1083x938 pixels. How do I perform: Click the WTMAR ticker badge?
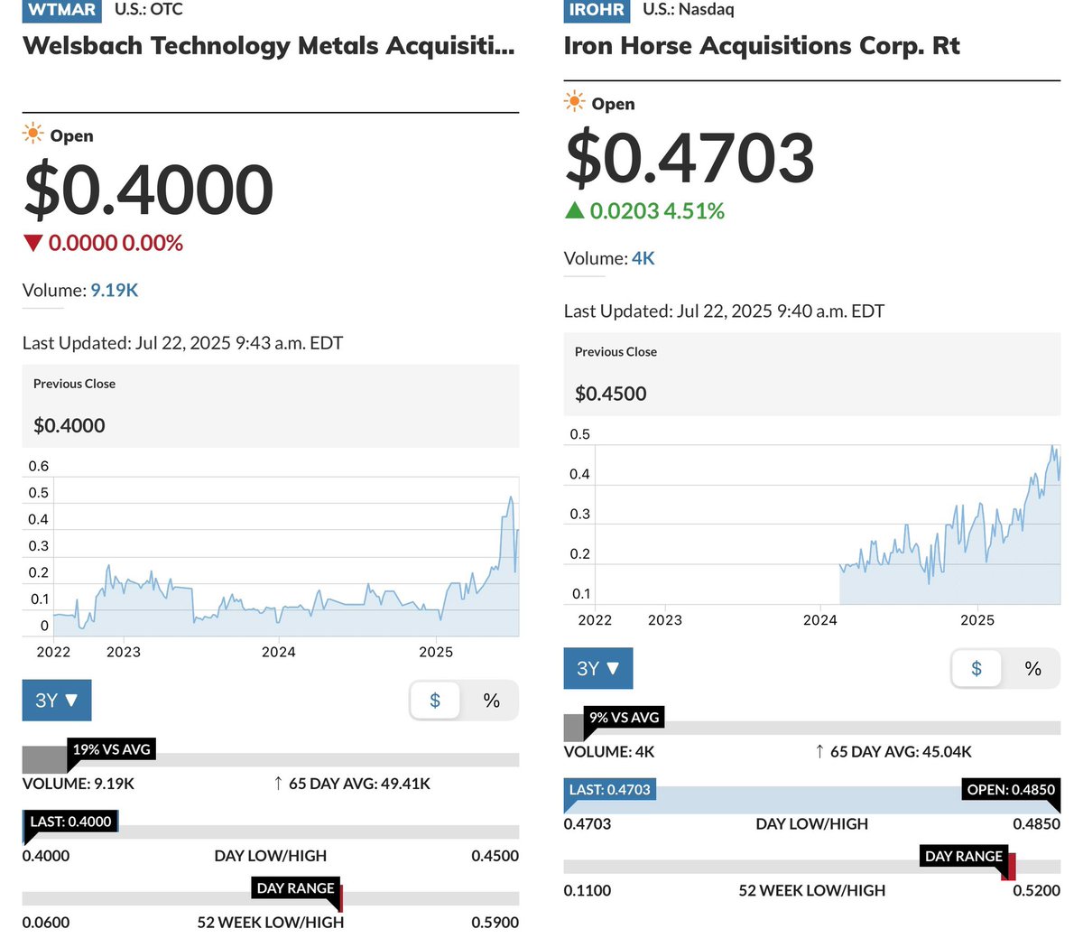coord(61,11)
